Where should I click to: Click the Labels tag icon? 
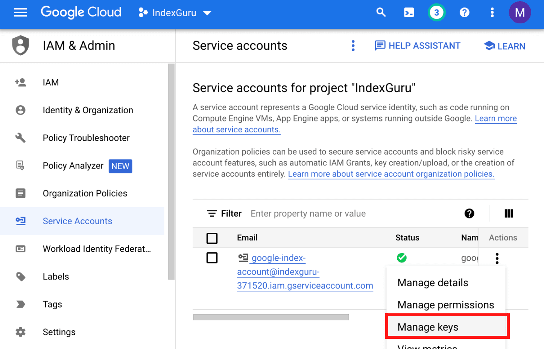21,277
